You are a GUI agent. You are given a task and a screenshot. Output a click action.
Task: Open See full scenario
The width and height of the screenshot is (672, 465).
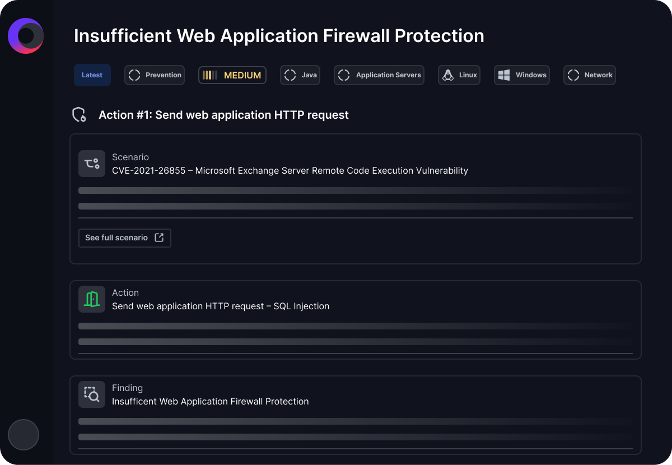125,238
